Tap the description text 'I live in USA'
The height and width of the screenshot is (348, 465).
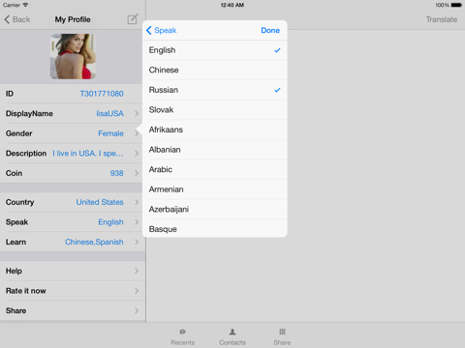tap(88, 154)
